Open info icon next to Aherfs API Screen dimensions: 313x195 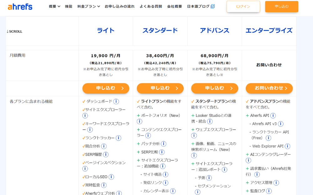click(x=273, y=116)
